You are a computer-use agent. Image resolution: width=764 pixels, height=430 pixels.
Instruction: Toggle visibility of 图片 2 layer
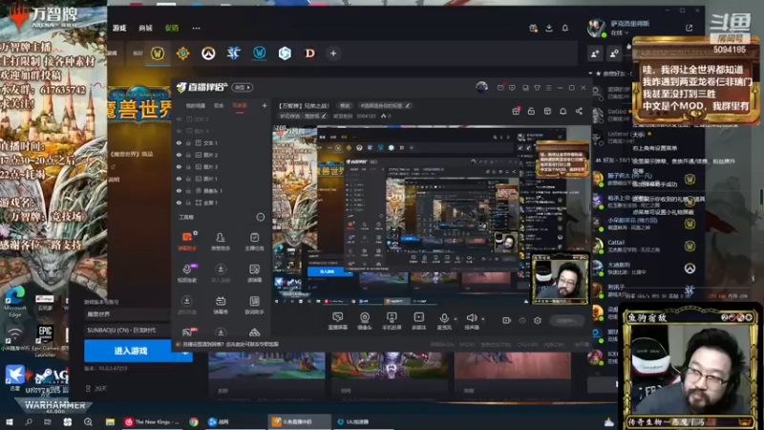[179, 155]
